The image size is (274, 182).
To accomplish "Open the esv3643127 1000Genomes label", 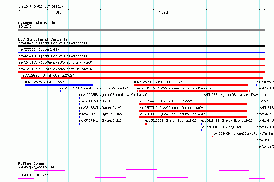I will click(x=55, y=69).
